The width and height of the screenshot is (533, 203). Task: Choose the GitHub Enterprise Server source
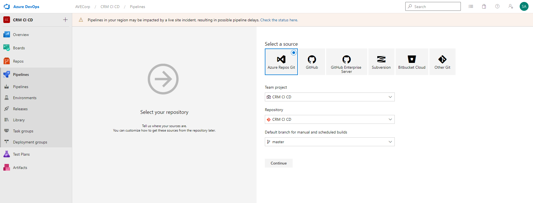[x=347, y=62]
